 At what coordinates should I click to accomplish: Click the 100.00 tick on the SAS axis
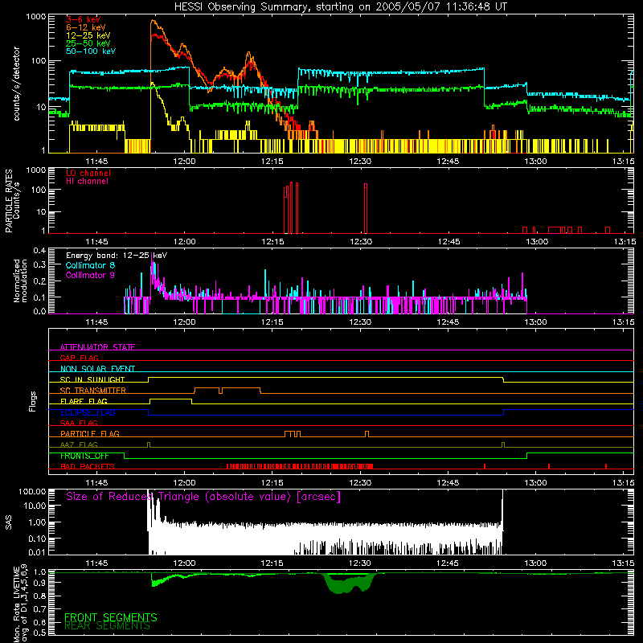pos(32,491)
